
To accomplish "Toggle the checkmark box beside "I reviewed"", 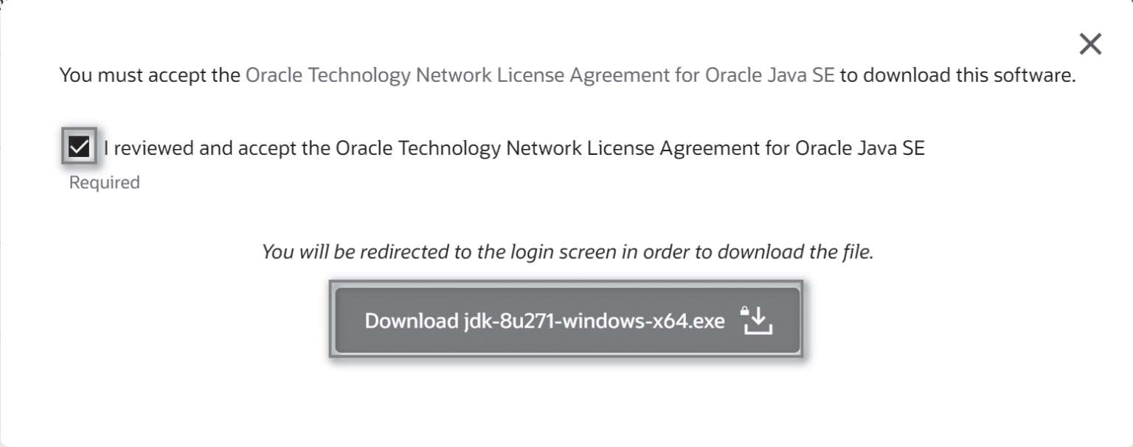I will pos(78,148).
